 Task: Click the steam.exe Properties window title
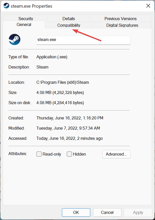pyautogui.click(x=31, y=6)
